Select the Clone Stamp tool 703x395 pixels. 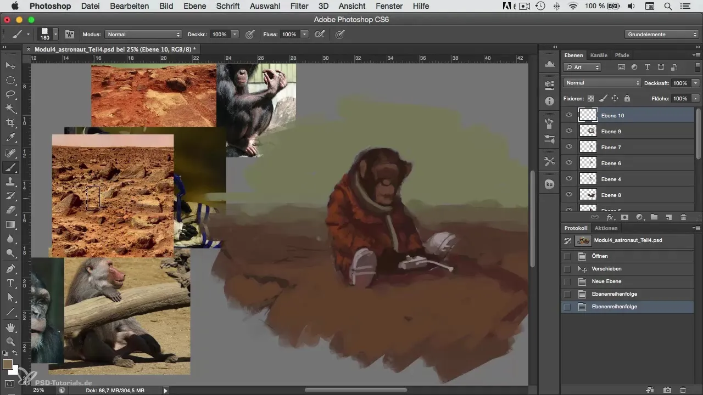pos(10,182)
